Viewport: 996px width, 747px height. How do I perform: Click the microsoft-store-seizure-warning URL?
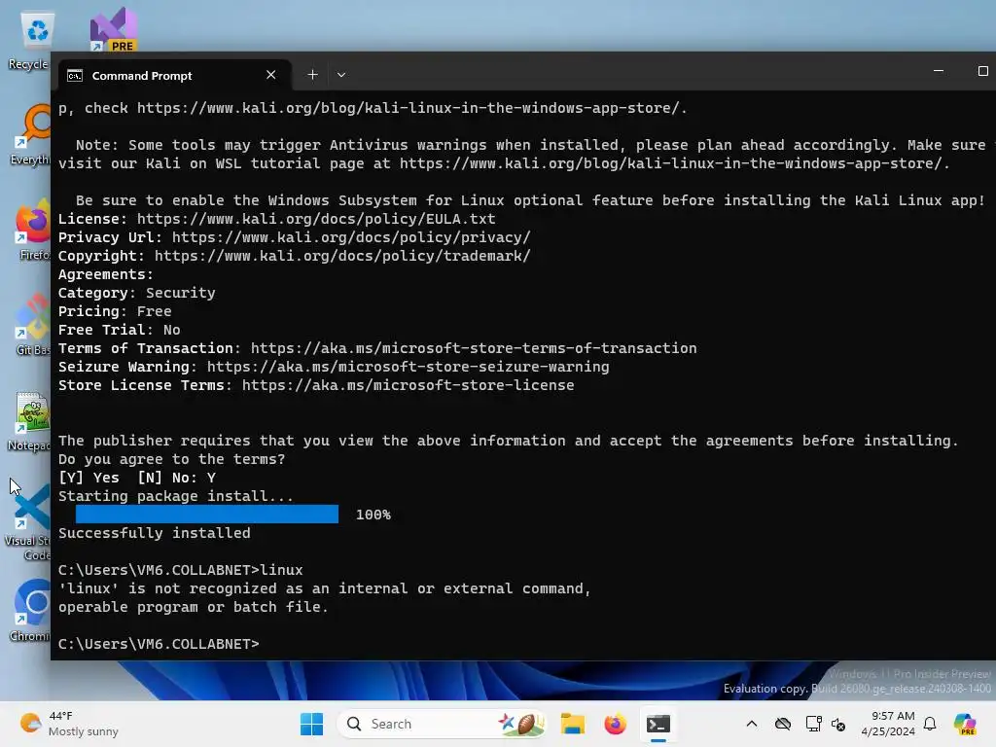point(408,367)
